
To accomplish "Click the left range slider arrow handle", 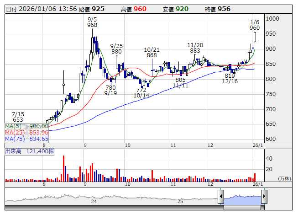I will pyautogui.click(x=221, y=196).
